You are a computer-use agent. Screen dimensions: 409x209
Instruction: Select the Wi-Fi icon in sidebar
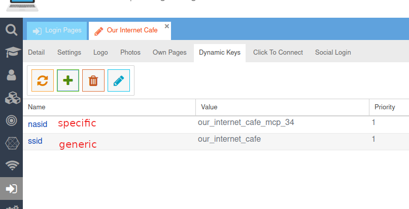point(11,165)
